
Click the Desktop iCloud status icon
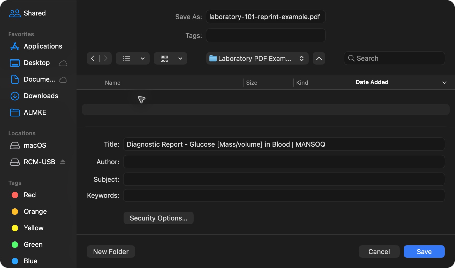[63, 63]
